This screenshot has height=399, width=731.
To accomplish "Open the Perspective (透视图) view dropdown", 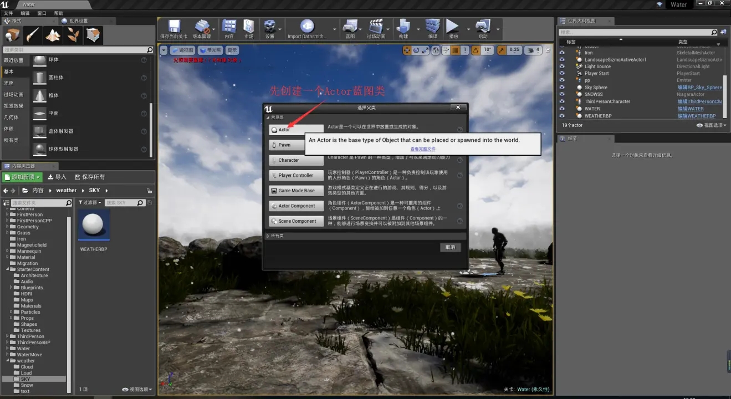I will [x=182, y=50].
